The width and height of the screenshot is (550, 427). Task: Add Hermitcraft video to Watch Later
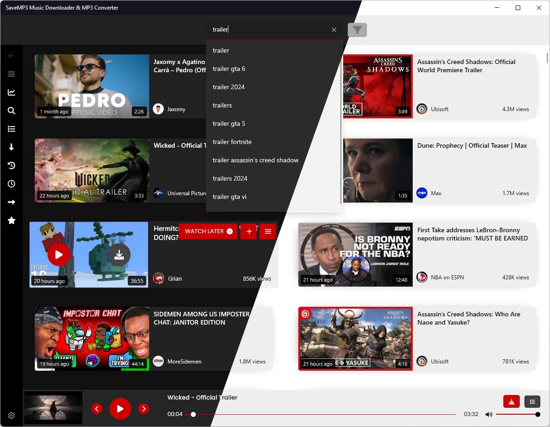click(208, 231)
